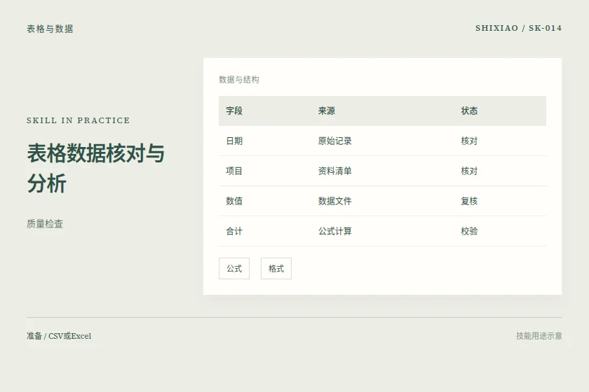Click the 格式 tag button
Screen dimensions: 589x392
click(276, 269)
